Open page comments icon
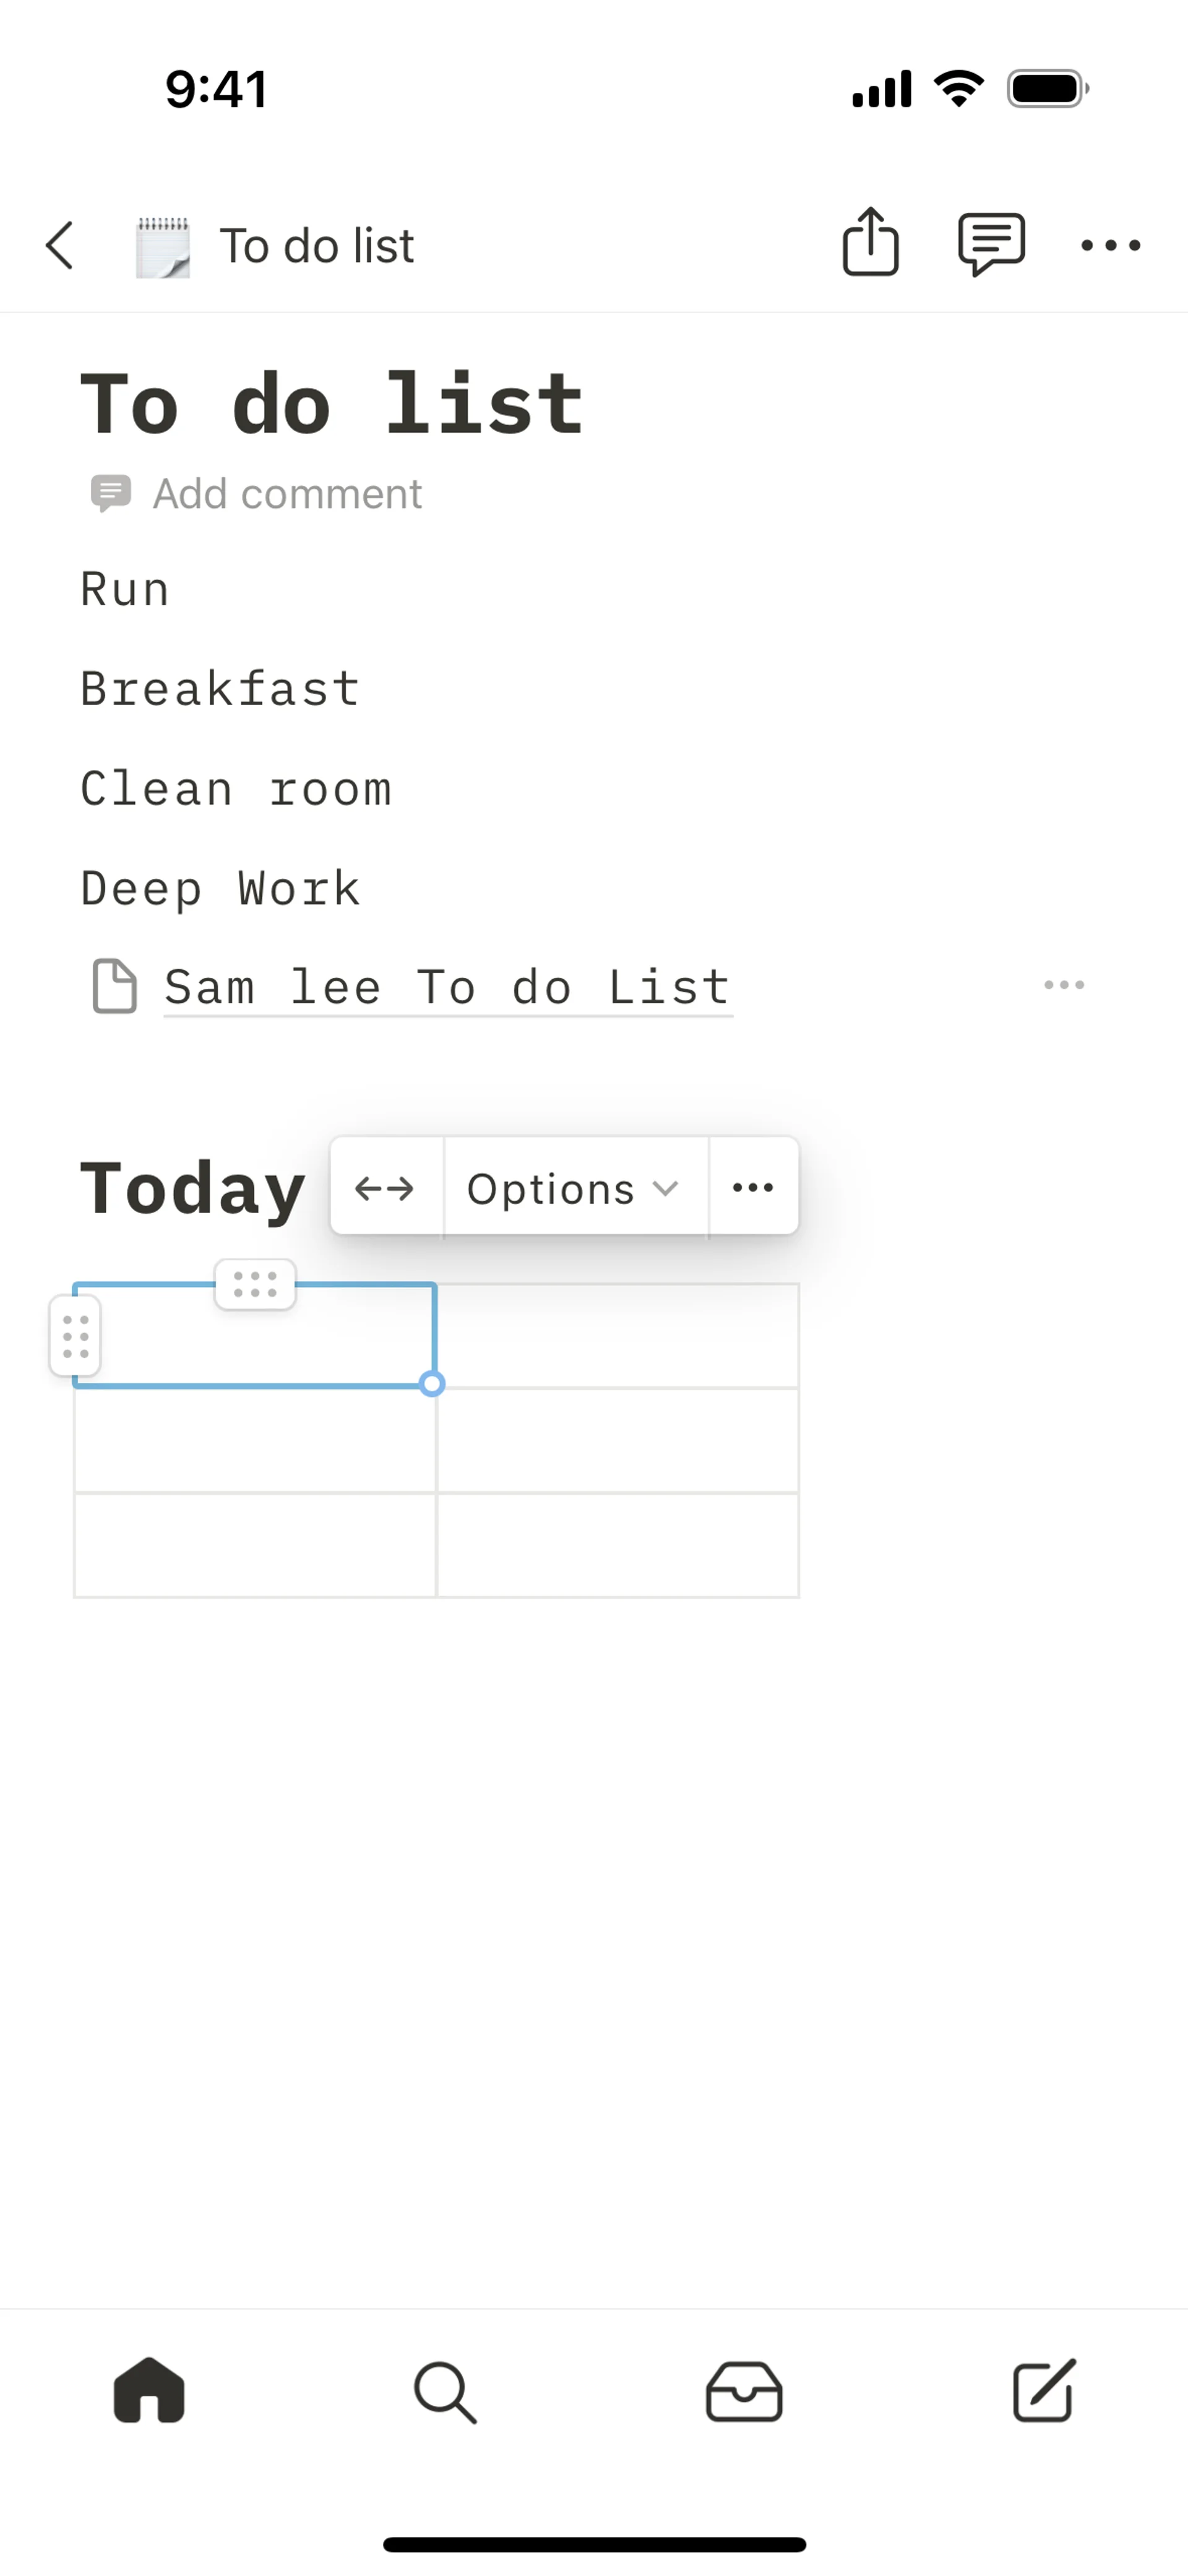The width and height of the screenshot is (1188, 2576). pos(990,244)
